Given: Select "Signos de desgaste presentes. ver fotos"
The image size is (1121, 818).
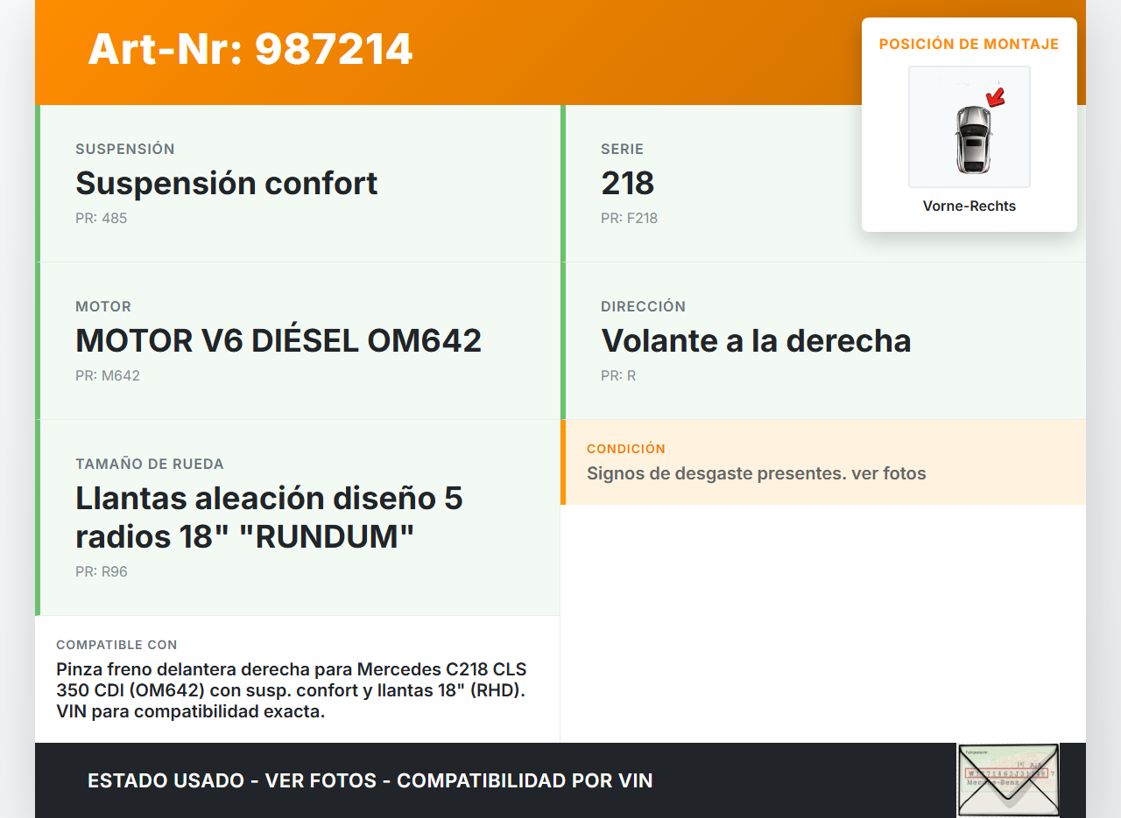Looking at the screenshot, I should [757, 473].
